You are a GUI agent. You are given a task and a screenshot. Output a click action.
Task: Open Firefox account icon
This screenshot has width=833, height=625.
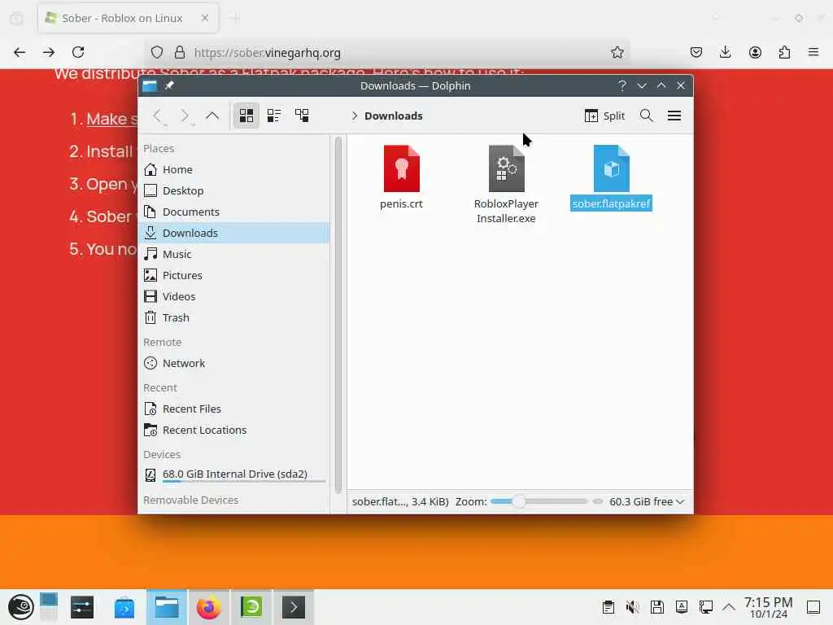(755, 52)
